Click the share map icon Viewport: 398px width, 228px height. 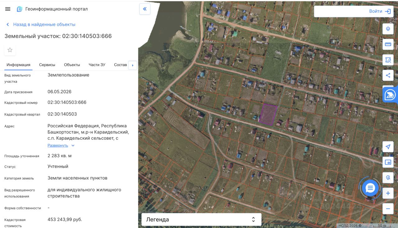388,75
